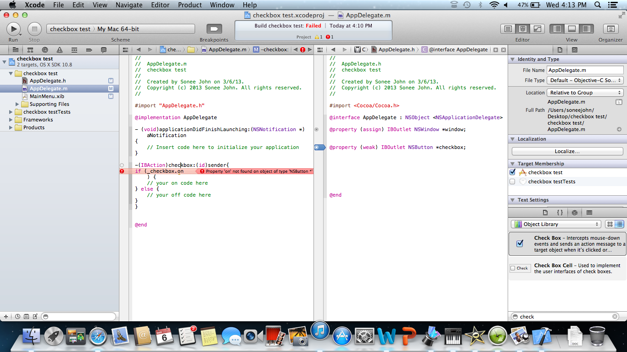Expand the Products group

[x=11, y=128]
